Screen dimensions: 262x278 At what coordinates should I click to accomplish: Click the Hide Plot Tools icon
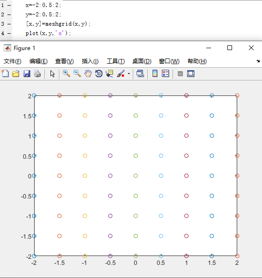[x=180, y=73]
